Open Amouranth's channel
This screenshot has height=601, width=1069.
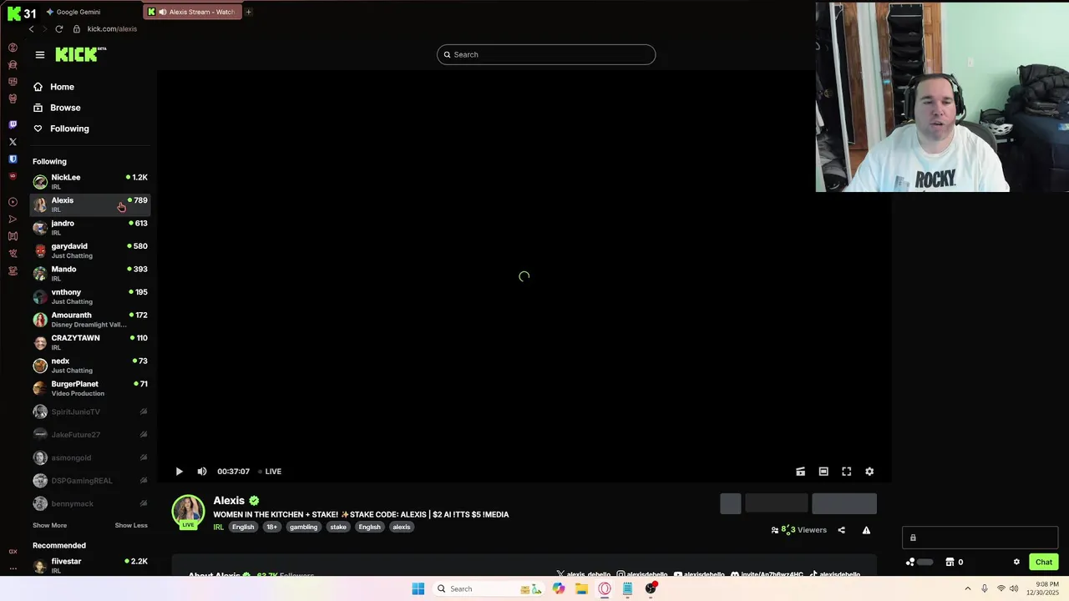point(90,319)
